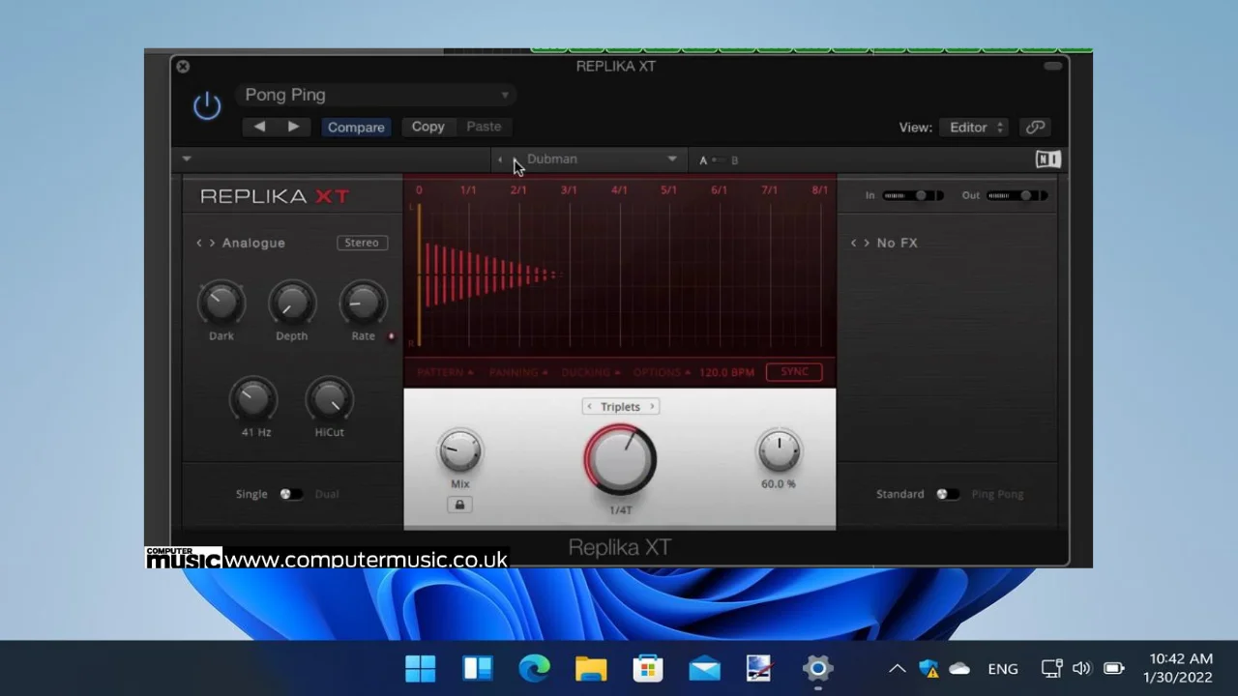Select next effect after No FX
The image size is (1238, 696).
pos(866,243)
